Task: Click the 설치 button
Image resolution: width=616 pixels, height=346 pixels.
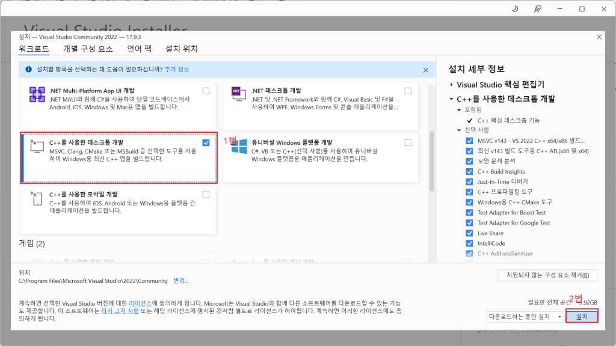Action: pyautogui.click(x=582, y=317)
